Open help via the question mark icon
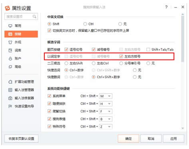189x149 pixels. [166, 7]
